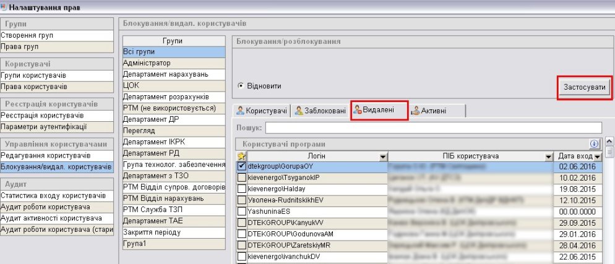The image size is (615, 264).
Task: Click the user icon on Користувачі tab
Action: point(239,111)
